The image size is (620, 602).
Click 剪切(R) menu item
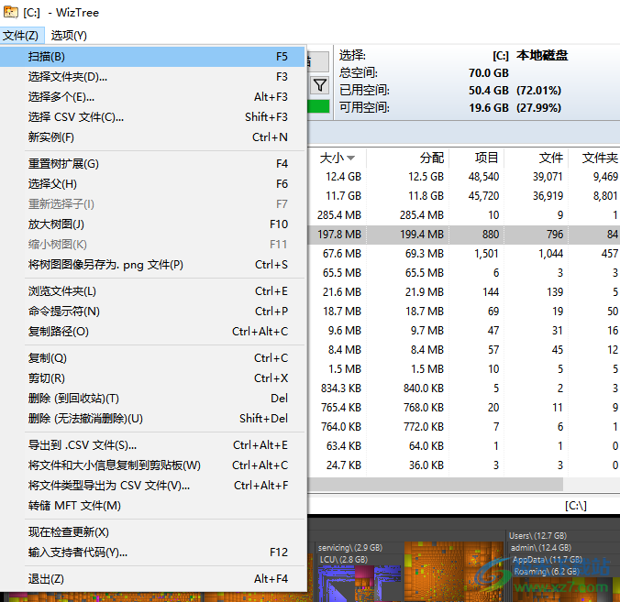(x=152, y=378)
